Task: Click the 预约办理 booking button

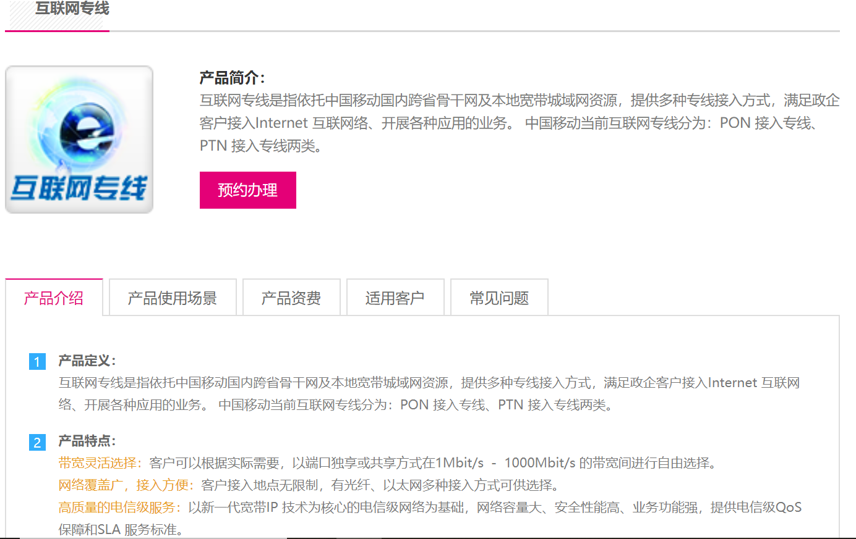Action: pyautogui.click(x=247, y=190)
